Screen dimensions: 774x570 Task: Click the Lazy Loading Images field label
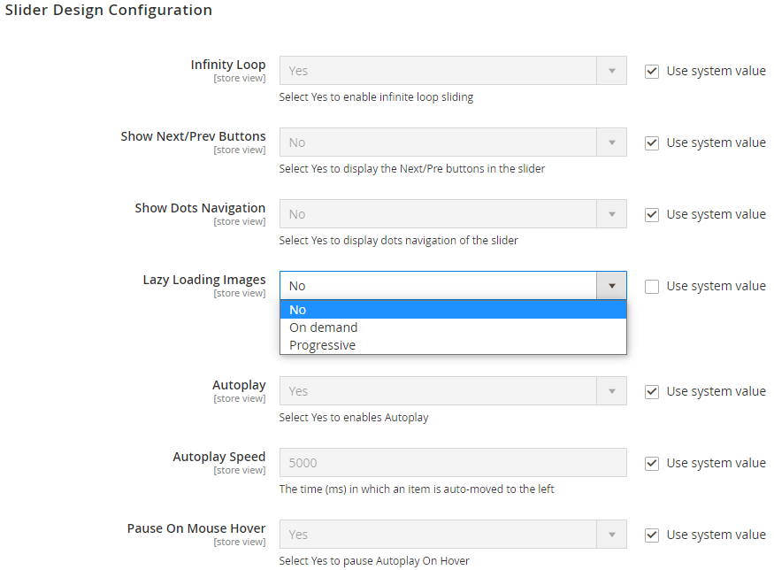pos(204,280)
